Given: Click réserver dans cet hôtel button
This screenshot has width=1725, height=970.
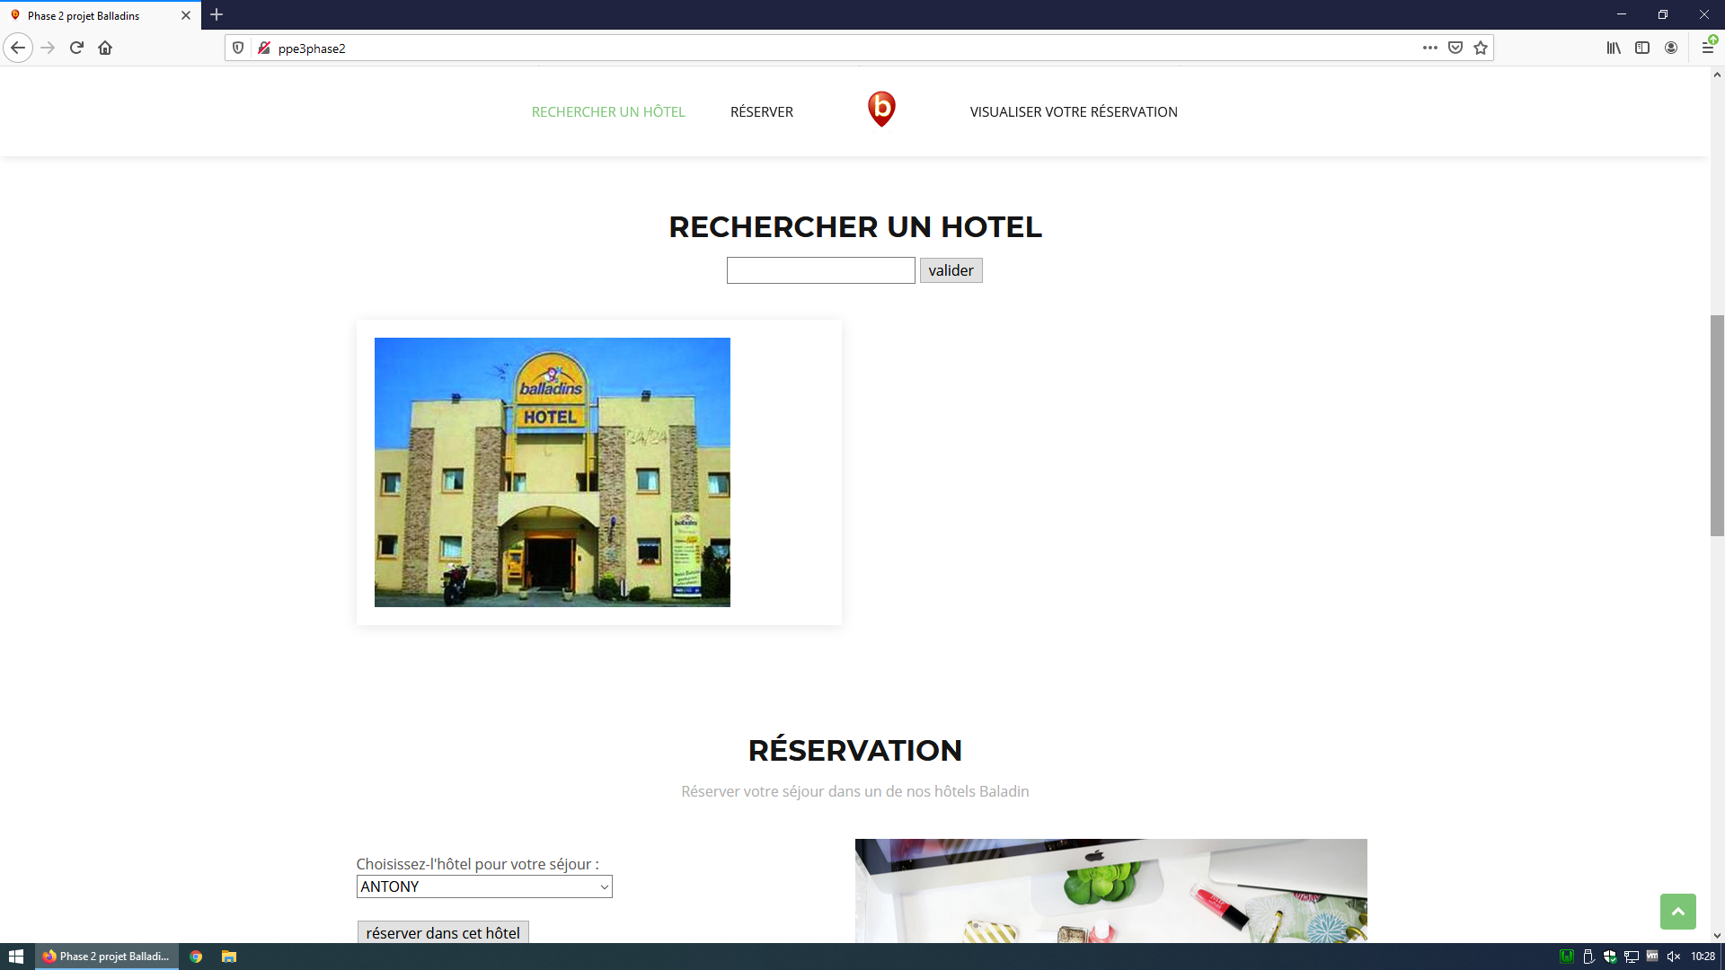Looking at the screenshot, I should pyautogui.click(x=443, y=932).
